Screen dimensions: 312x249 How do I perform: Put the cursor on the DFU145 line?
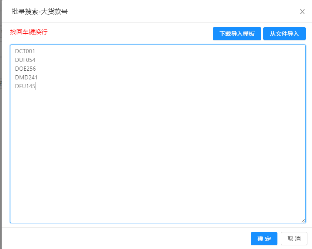(25, 86)
